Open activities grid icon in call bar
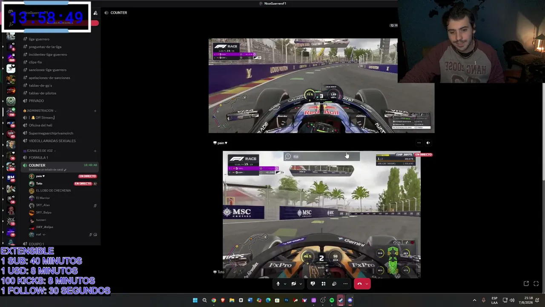Image resolution: width=545 pixels, height=307 pixels. coord(324,284)
